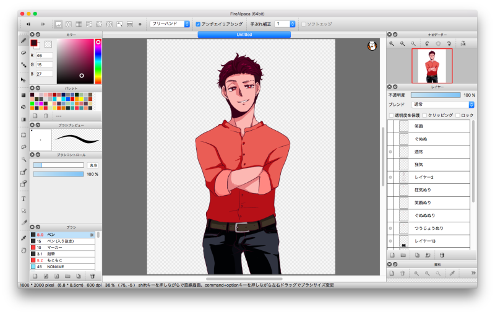Select the Move tool

pos(24,80)
